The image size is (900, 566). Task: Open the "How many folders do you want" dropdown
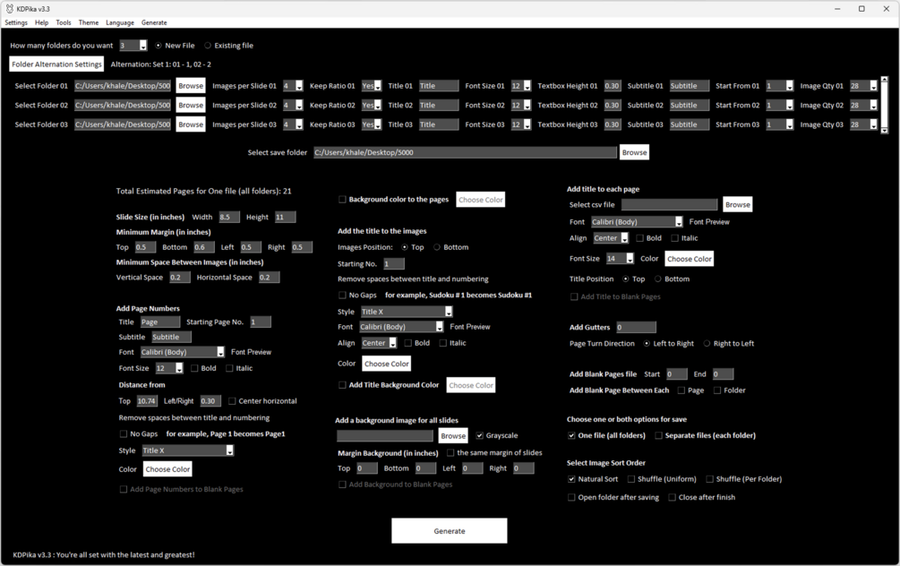point(143,45)
